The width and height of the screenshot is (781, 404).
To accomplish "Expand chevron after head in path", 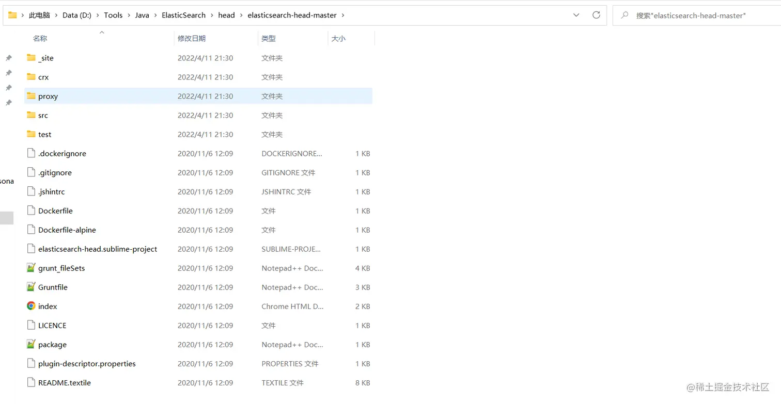I will tap(241, 15).
